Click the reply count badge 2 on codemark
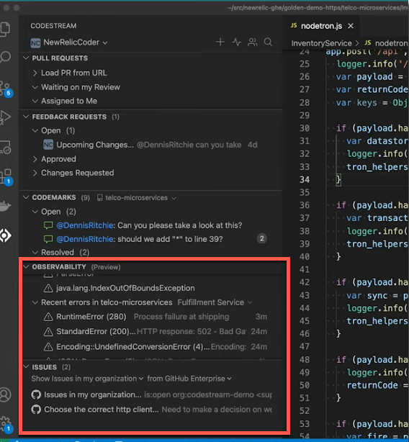This screenshot has height=442, width=409. [x=262, y=239]
